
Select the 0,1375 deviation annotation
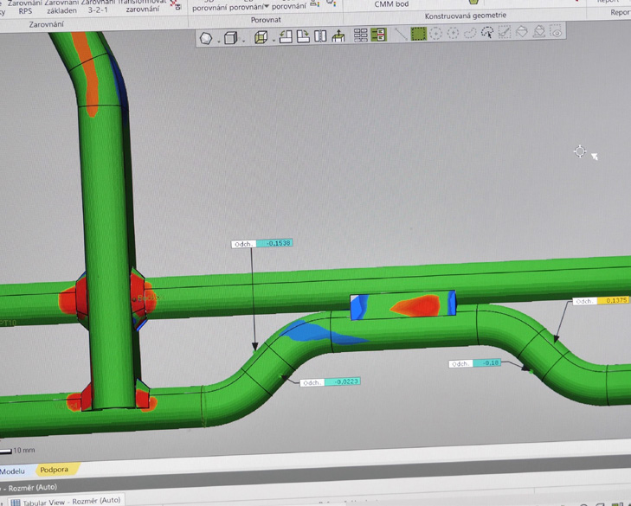614,301
